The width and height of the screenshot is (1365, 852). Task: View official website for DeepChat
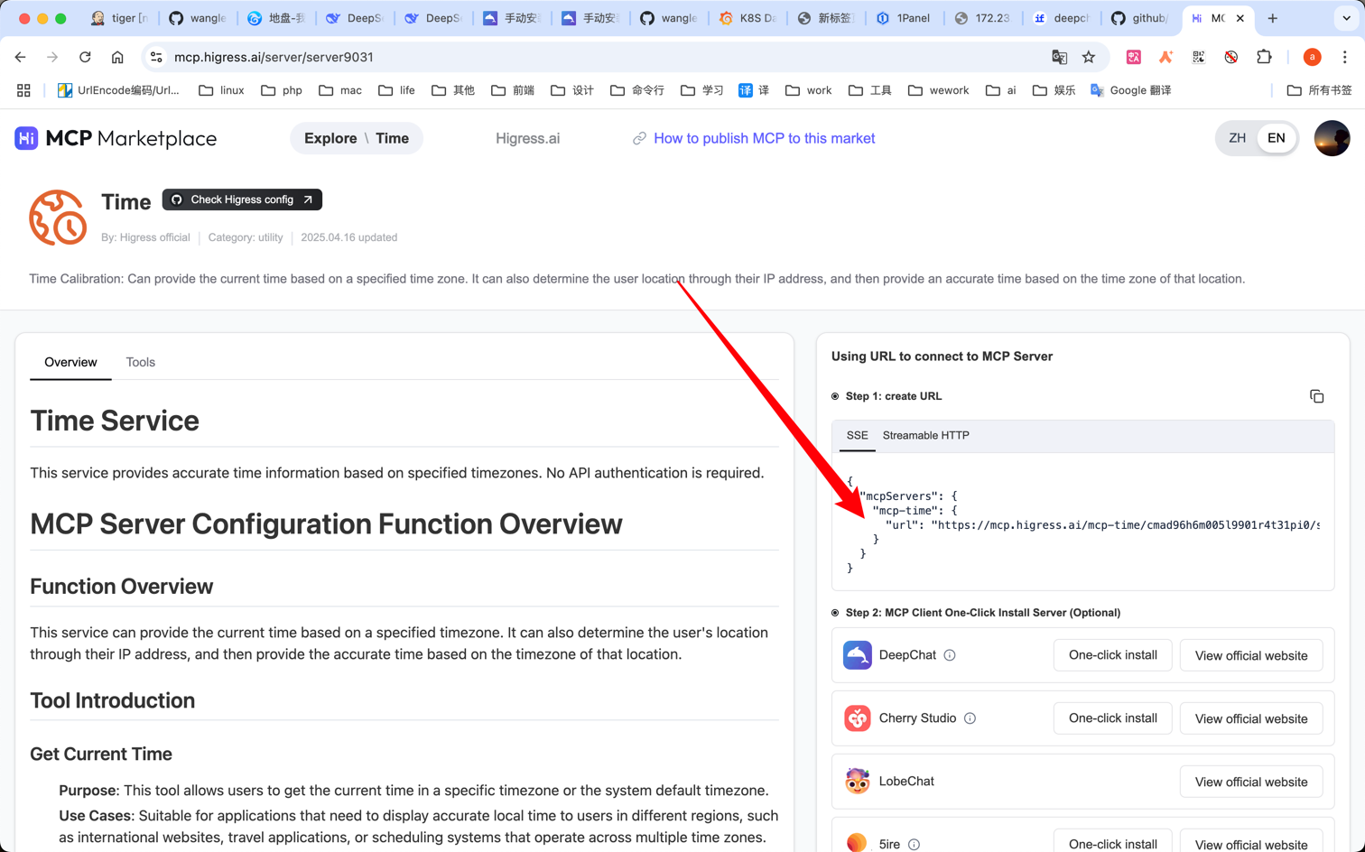click(1250, 655)
